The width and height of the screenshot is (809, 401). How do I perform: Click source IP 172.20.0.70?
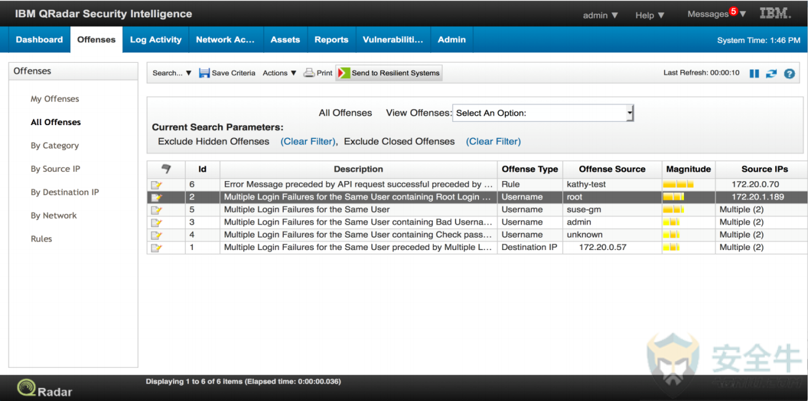[755, 184]
